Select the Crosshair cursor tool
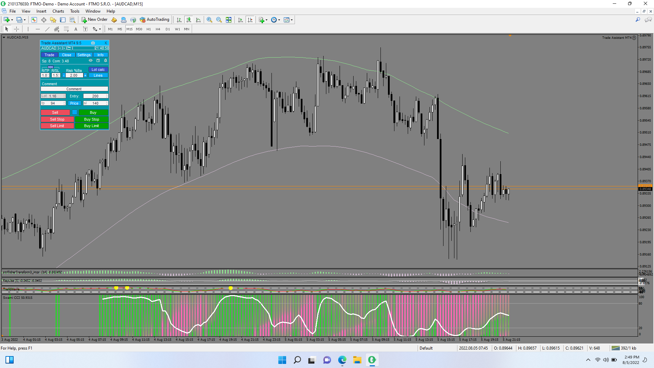The image size is (654, 368). pos(16,29)
